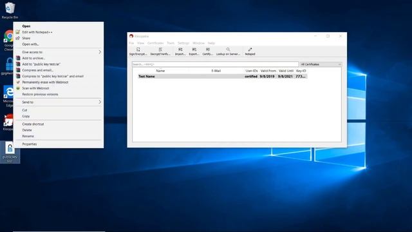
Task: Click the Export toolbar icon
Action: click(194, 52)
